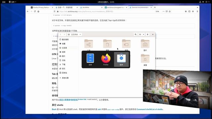This screenshot has width=212, height=119.
Task: Open Firefox account icon
Action: pyautogui.click(x=193, y=12)
